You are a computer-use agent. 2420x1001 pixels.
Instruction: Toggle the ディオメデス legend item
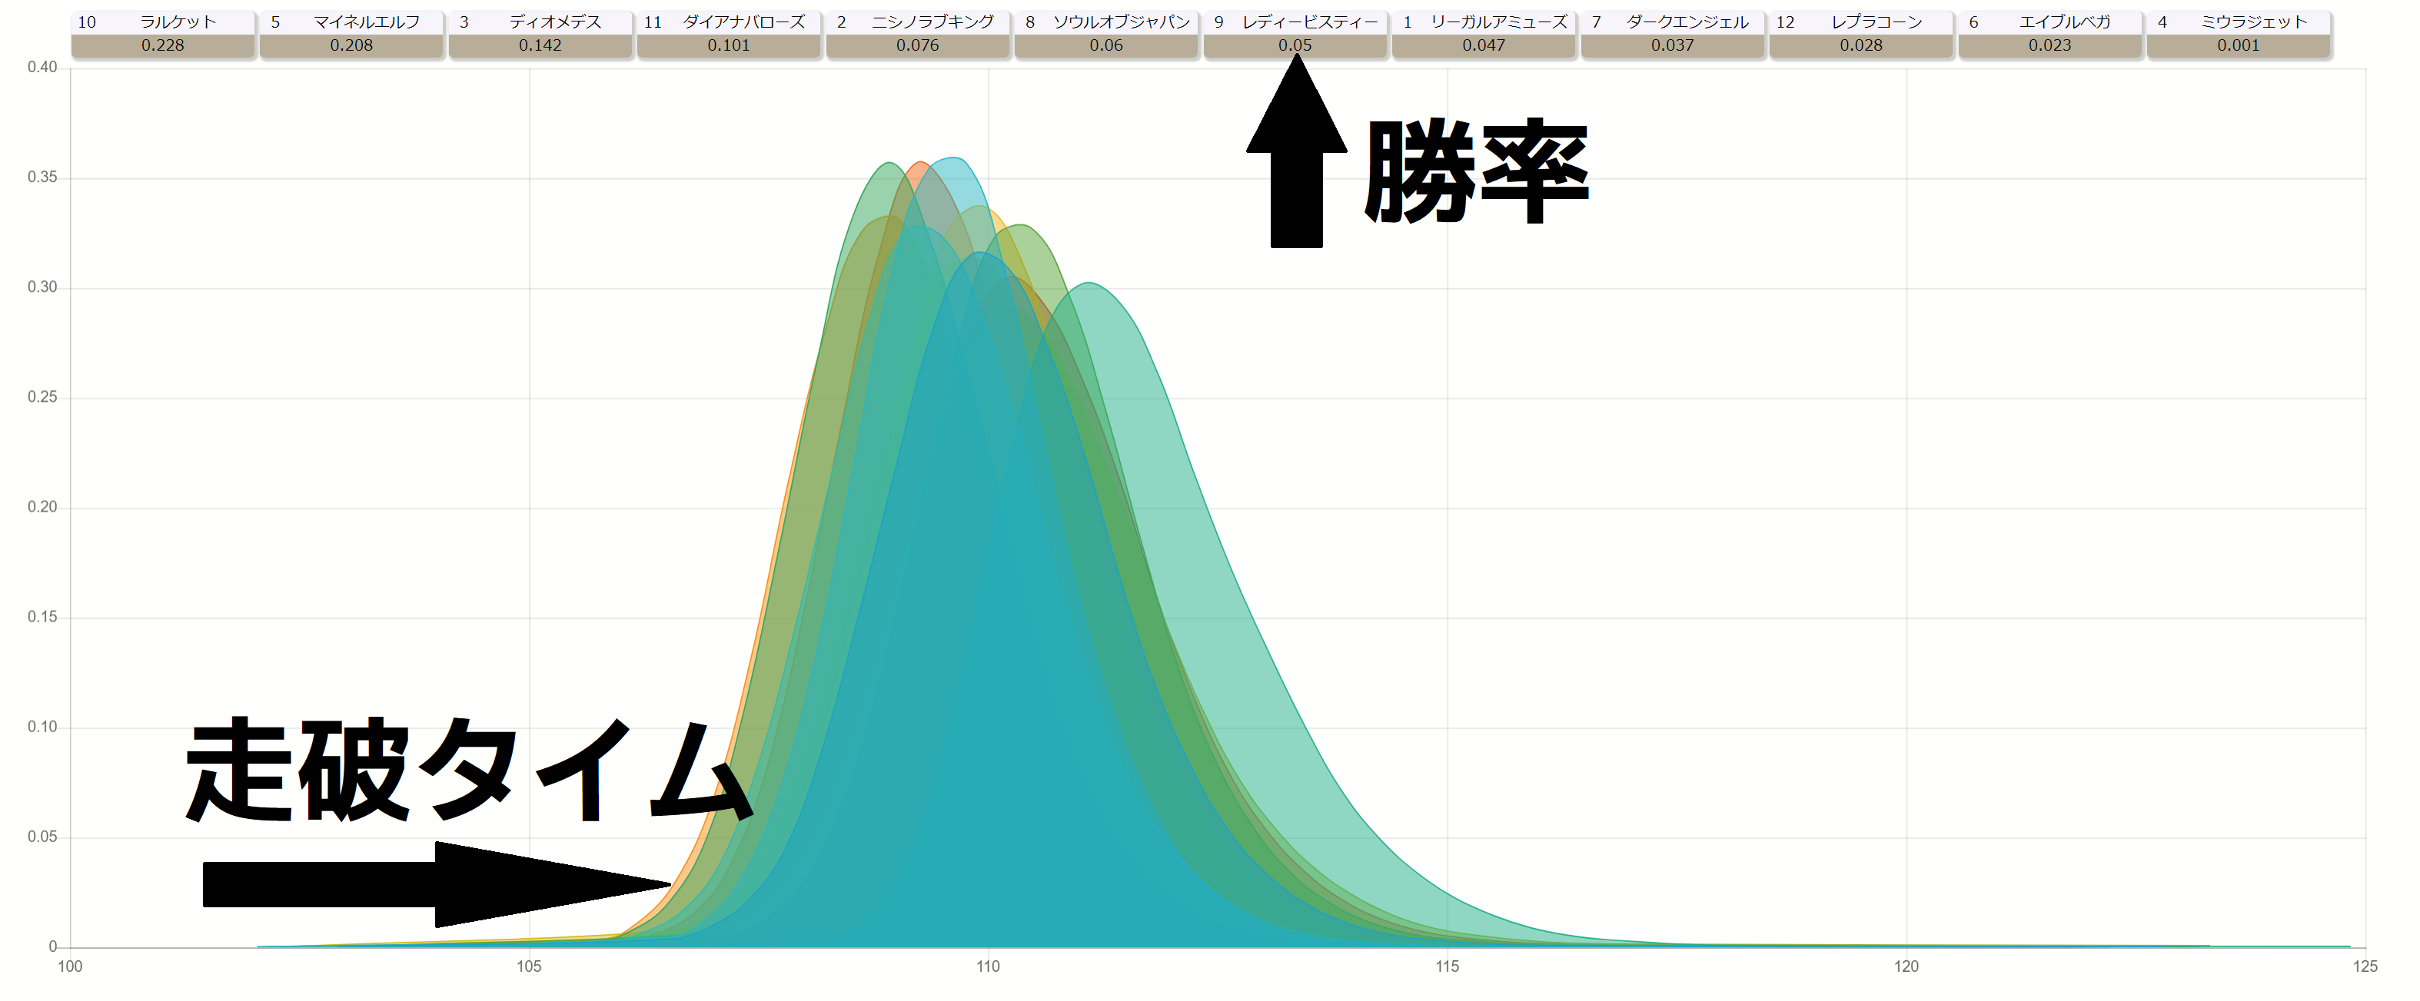pyautogui.click(x=540, y=34)
